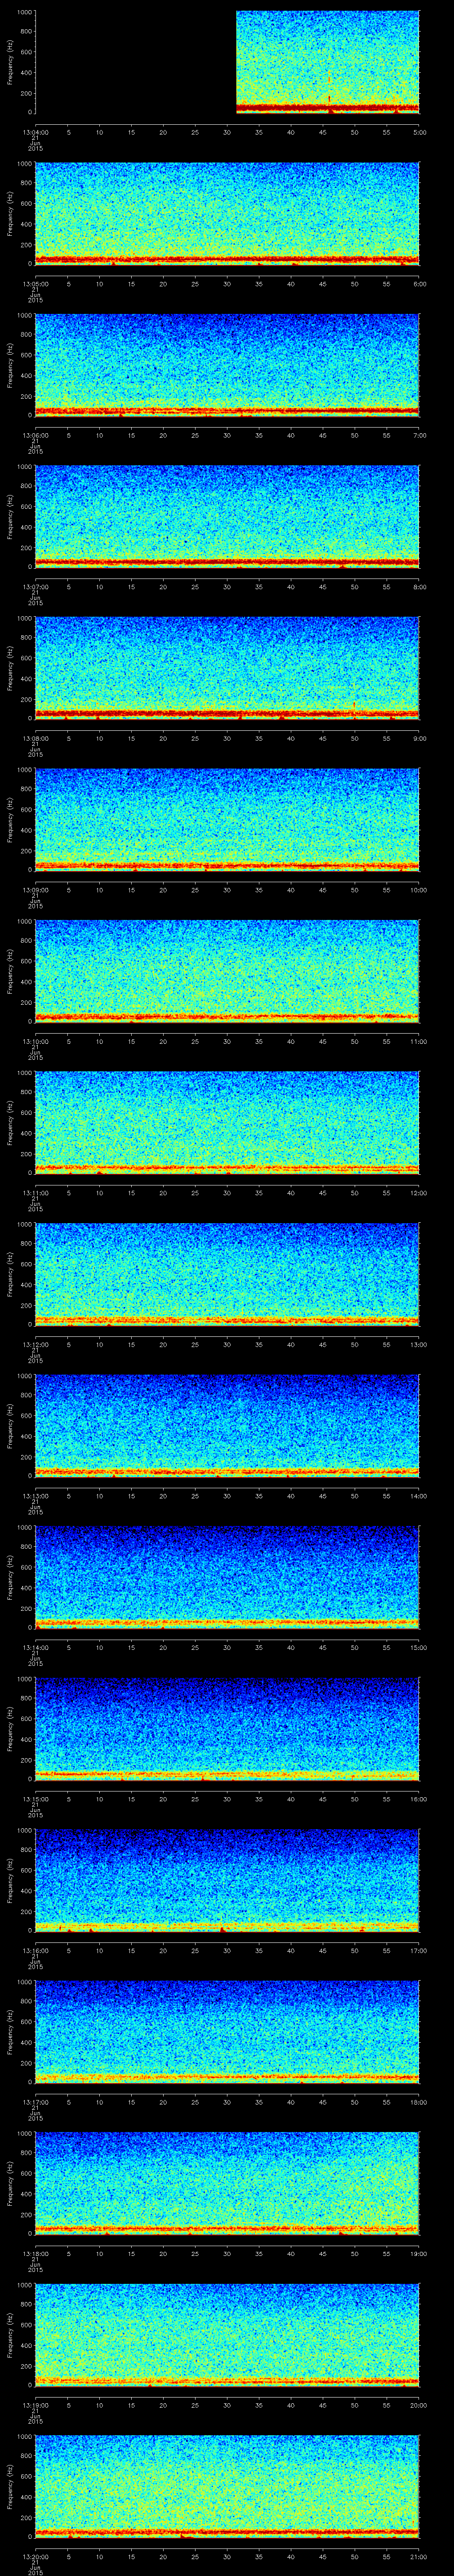Click the 13:09:00 start time label
This screenshot has height=2576, width=454.
[x=35, y=890]
